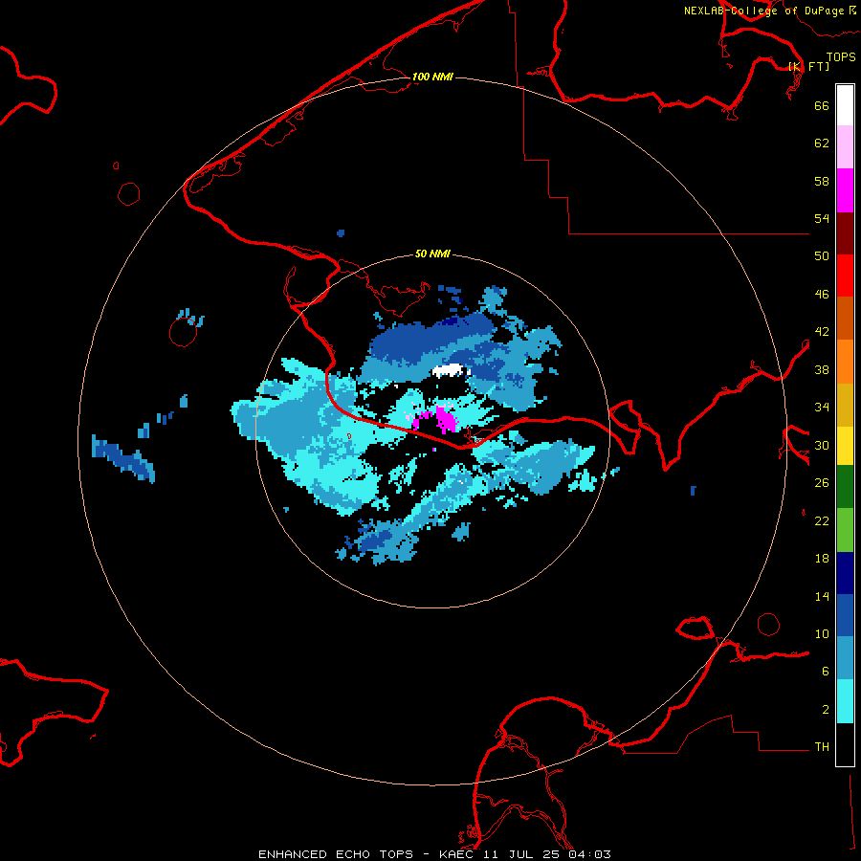The image size is (861, 861).
Task: Click the legend value 34
Action: 822,408
